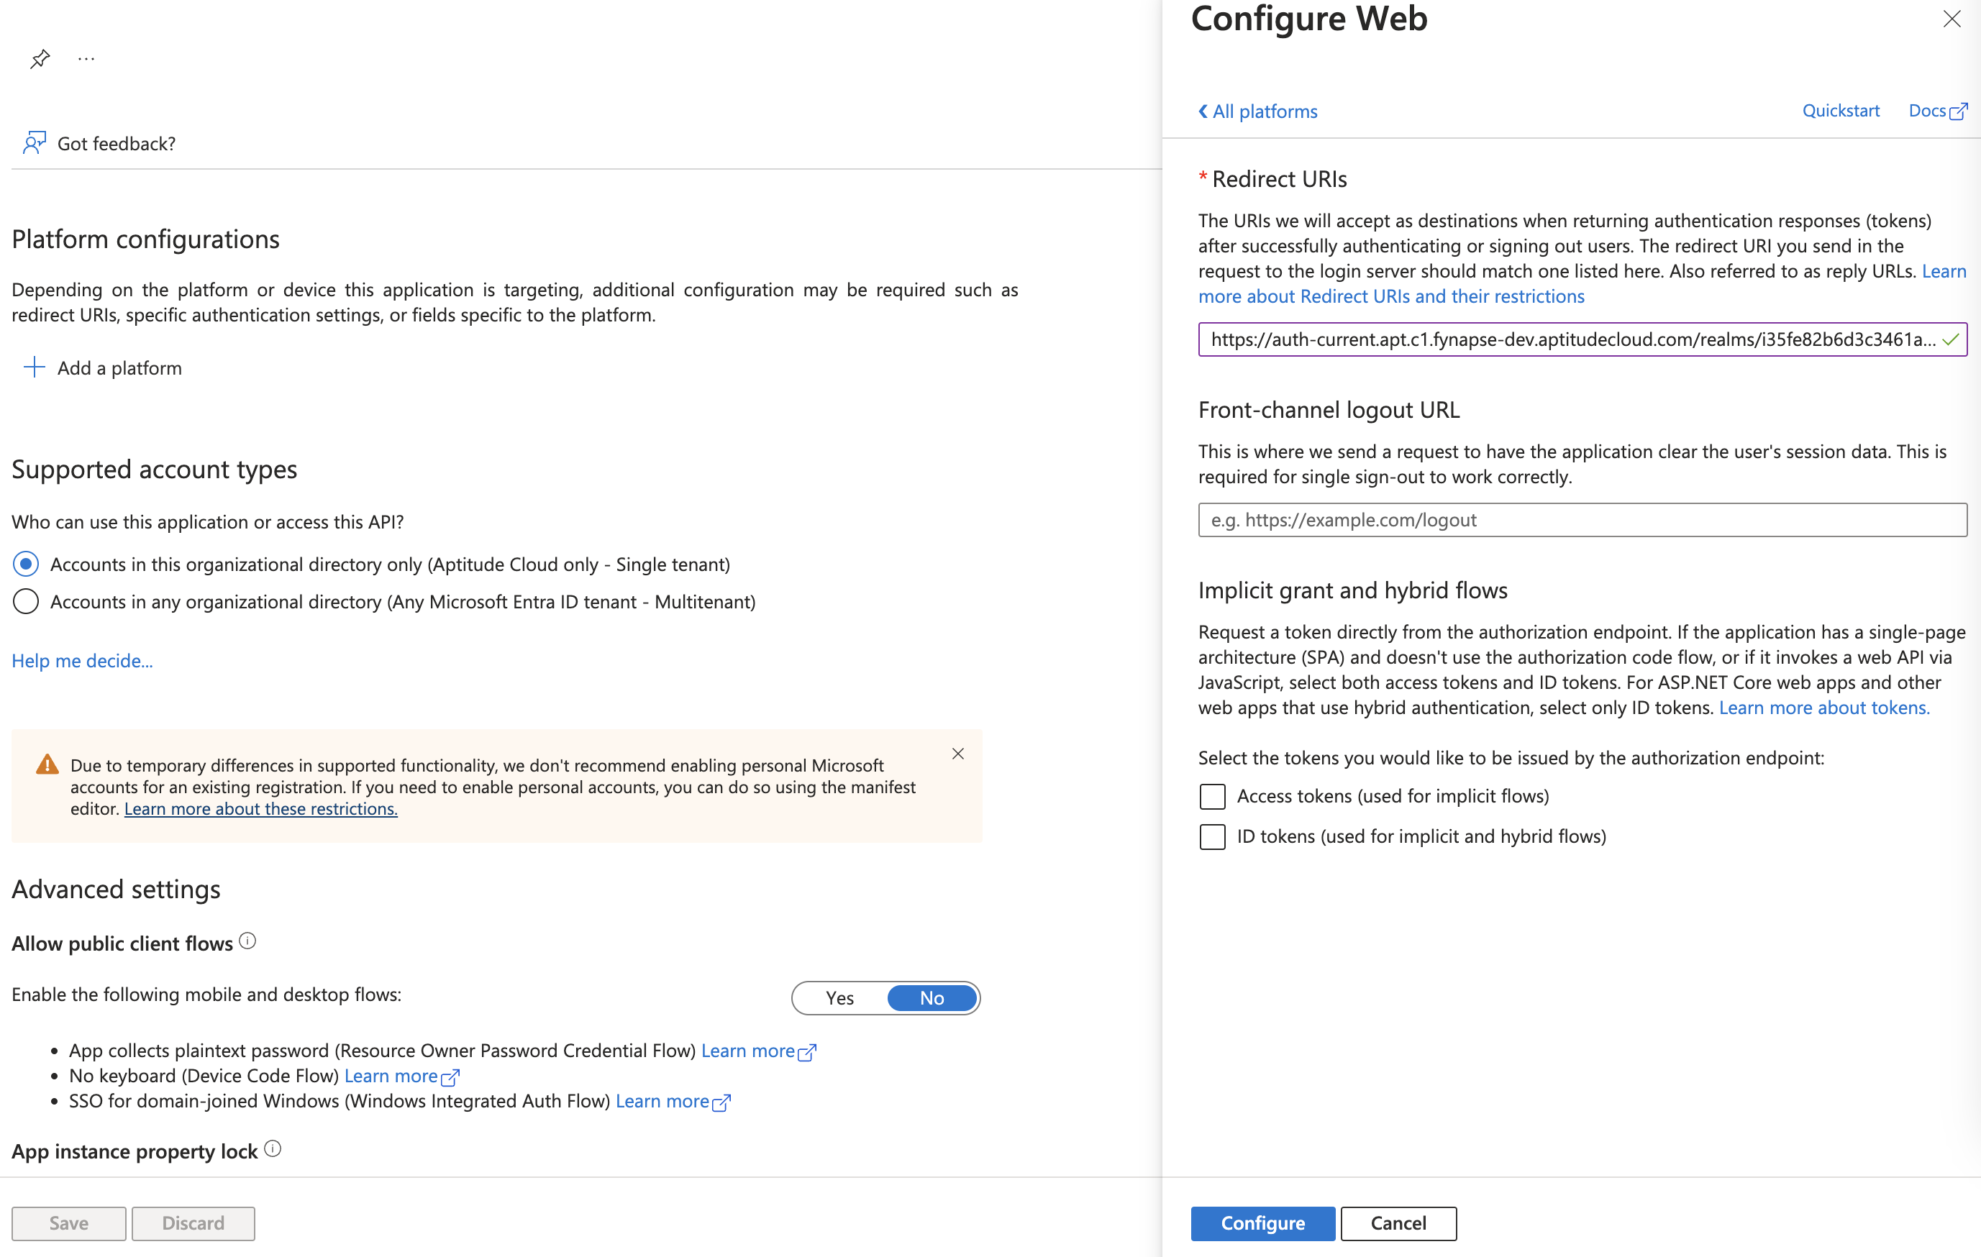This screenshot has width=1981, height=1257.
Task: Set public client flows toggle to Yes
Action: tap(839, 998)
